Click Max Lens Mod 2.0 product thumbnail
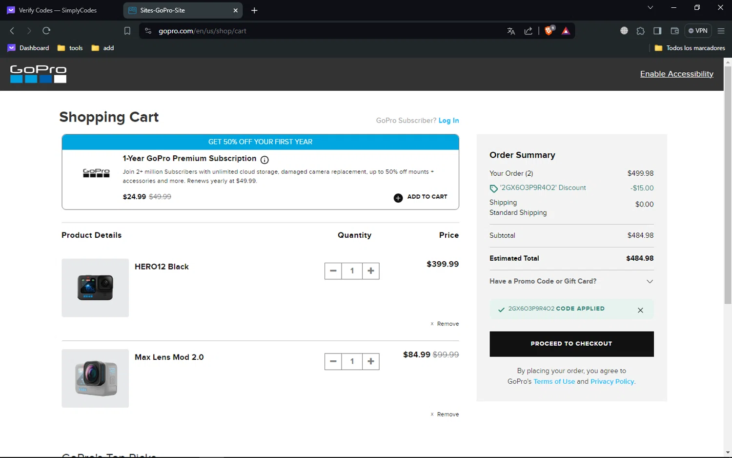Image resolution: width=732 pixels, height=458 pixels. pos(95,378)
